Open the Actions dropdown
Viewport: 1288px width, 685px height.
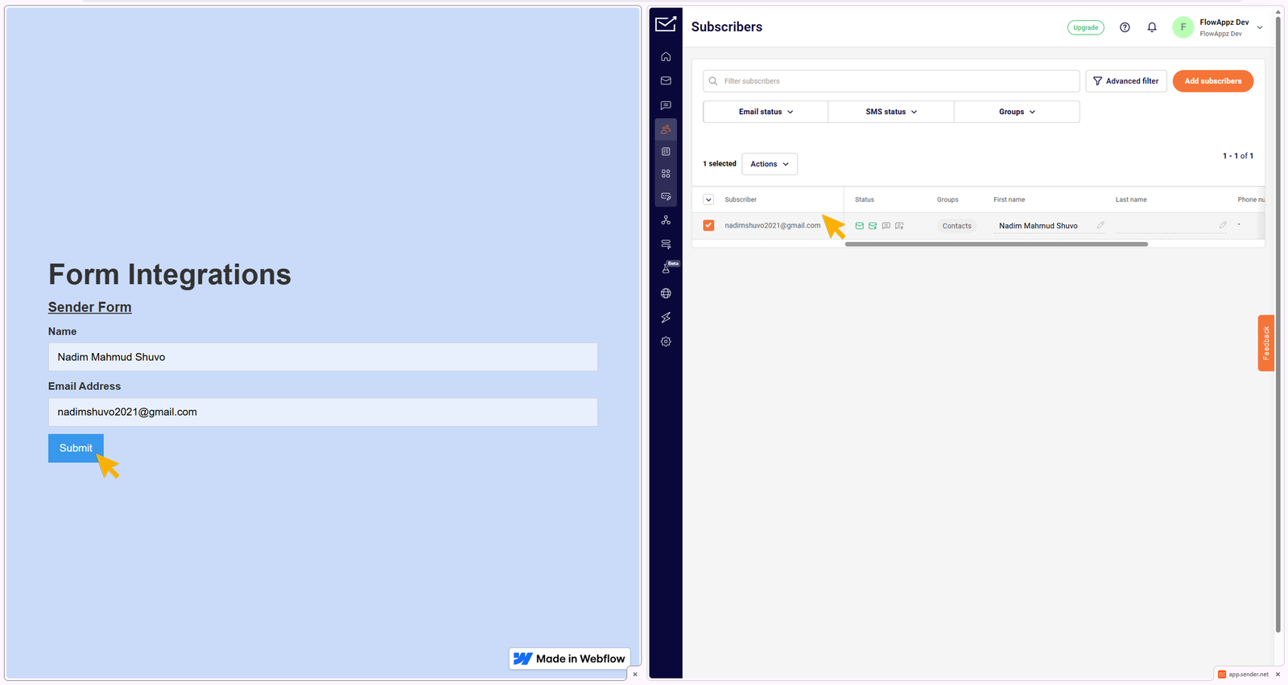(770, 164)
